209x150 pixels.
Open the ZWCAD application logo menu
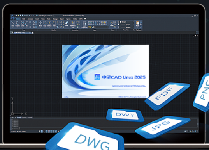coord(13,17)
